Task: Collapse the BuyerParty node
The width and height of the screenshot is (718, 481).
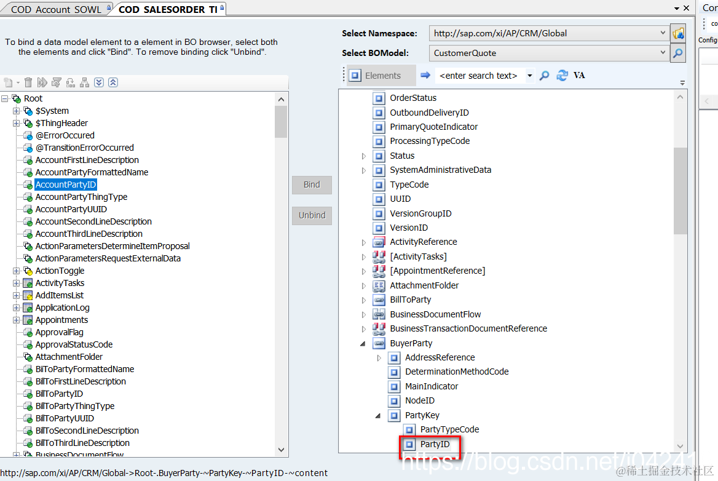Action: point(363,344)
